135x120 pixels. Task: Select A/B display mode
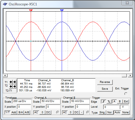[27, 112]
